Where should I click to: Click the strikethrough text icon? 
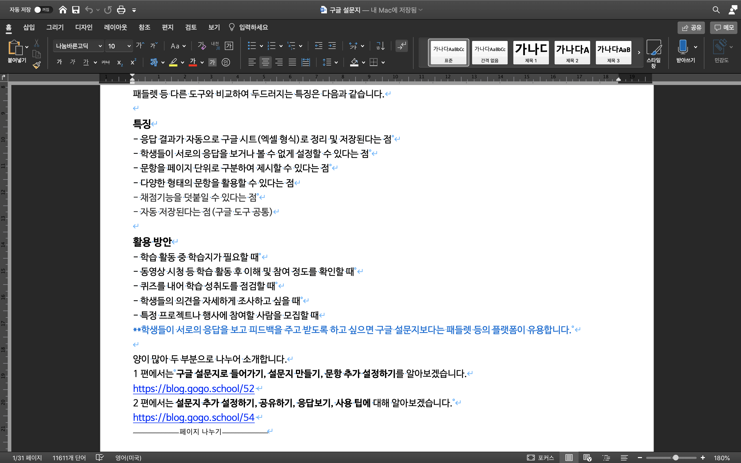tap(105, 63)
